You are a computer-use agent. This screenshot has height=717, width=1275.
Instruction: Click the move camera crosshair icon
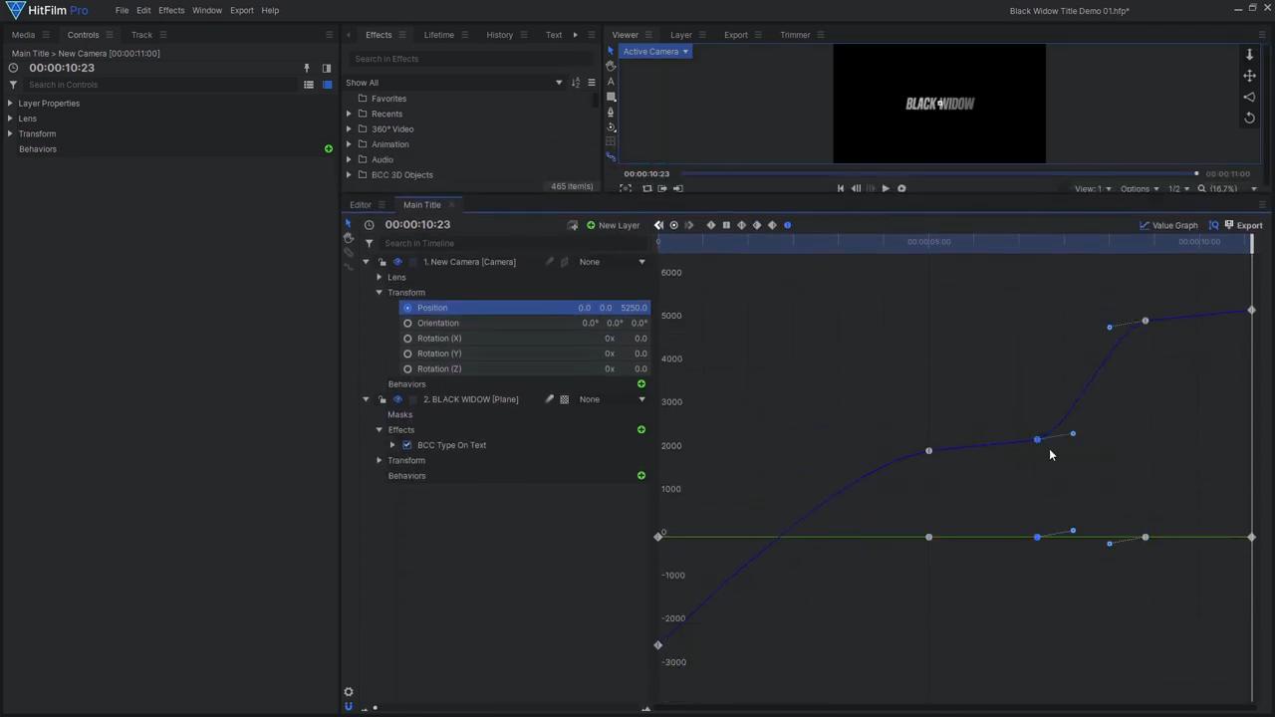coord(1249,76)
